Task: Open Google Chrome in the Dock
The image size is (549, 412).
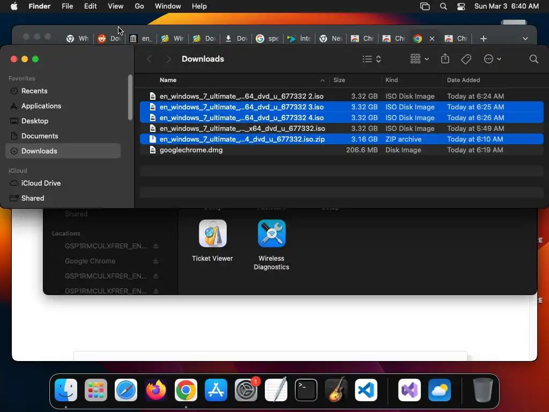Action: (x=186, y=390)
